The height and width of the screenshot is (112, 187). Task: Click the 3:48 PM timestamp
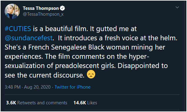[x=13, y=87]
